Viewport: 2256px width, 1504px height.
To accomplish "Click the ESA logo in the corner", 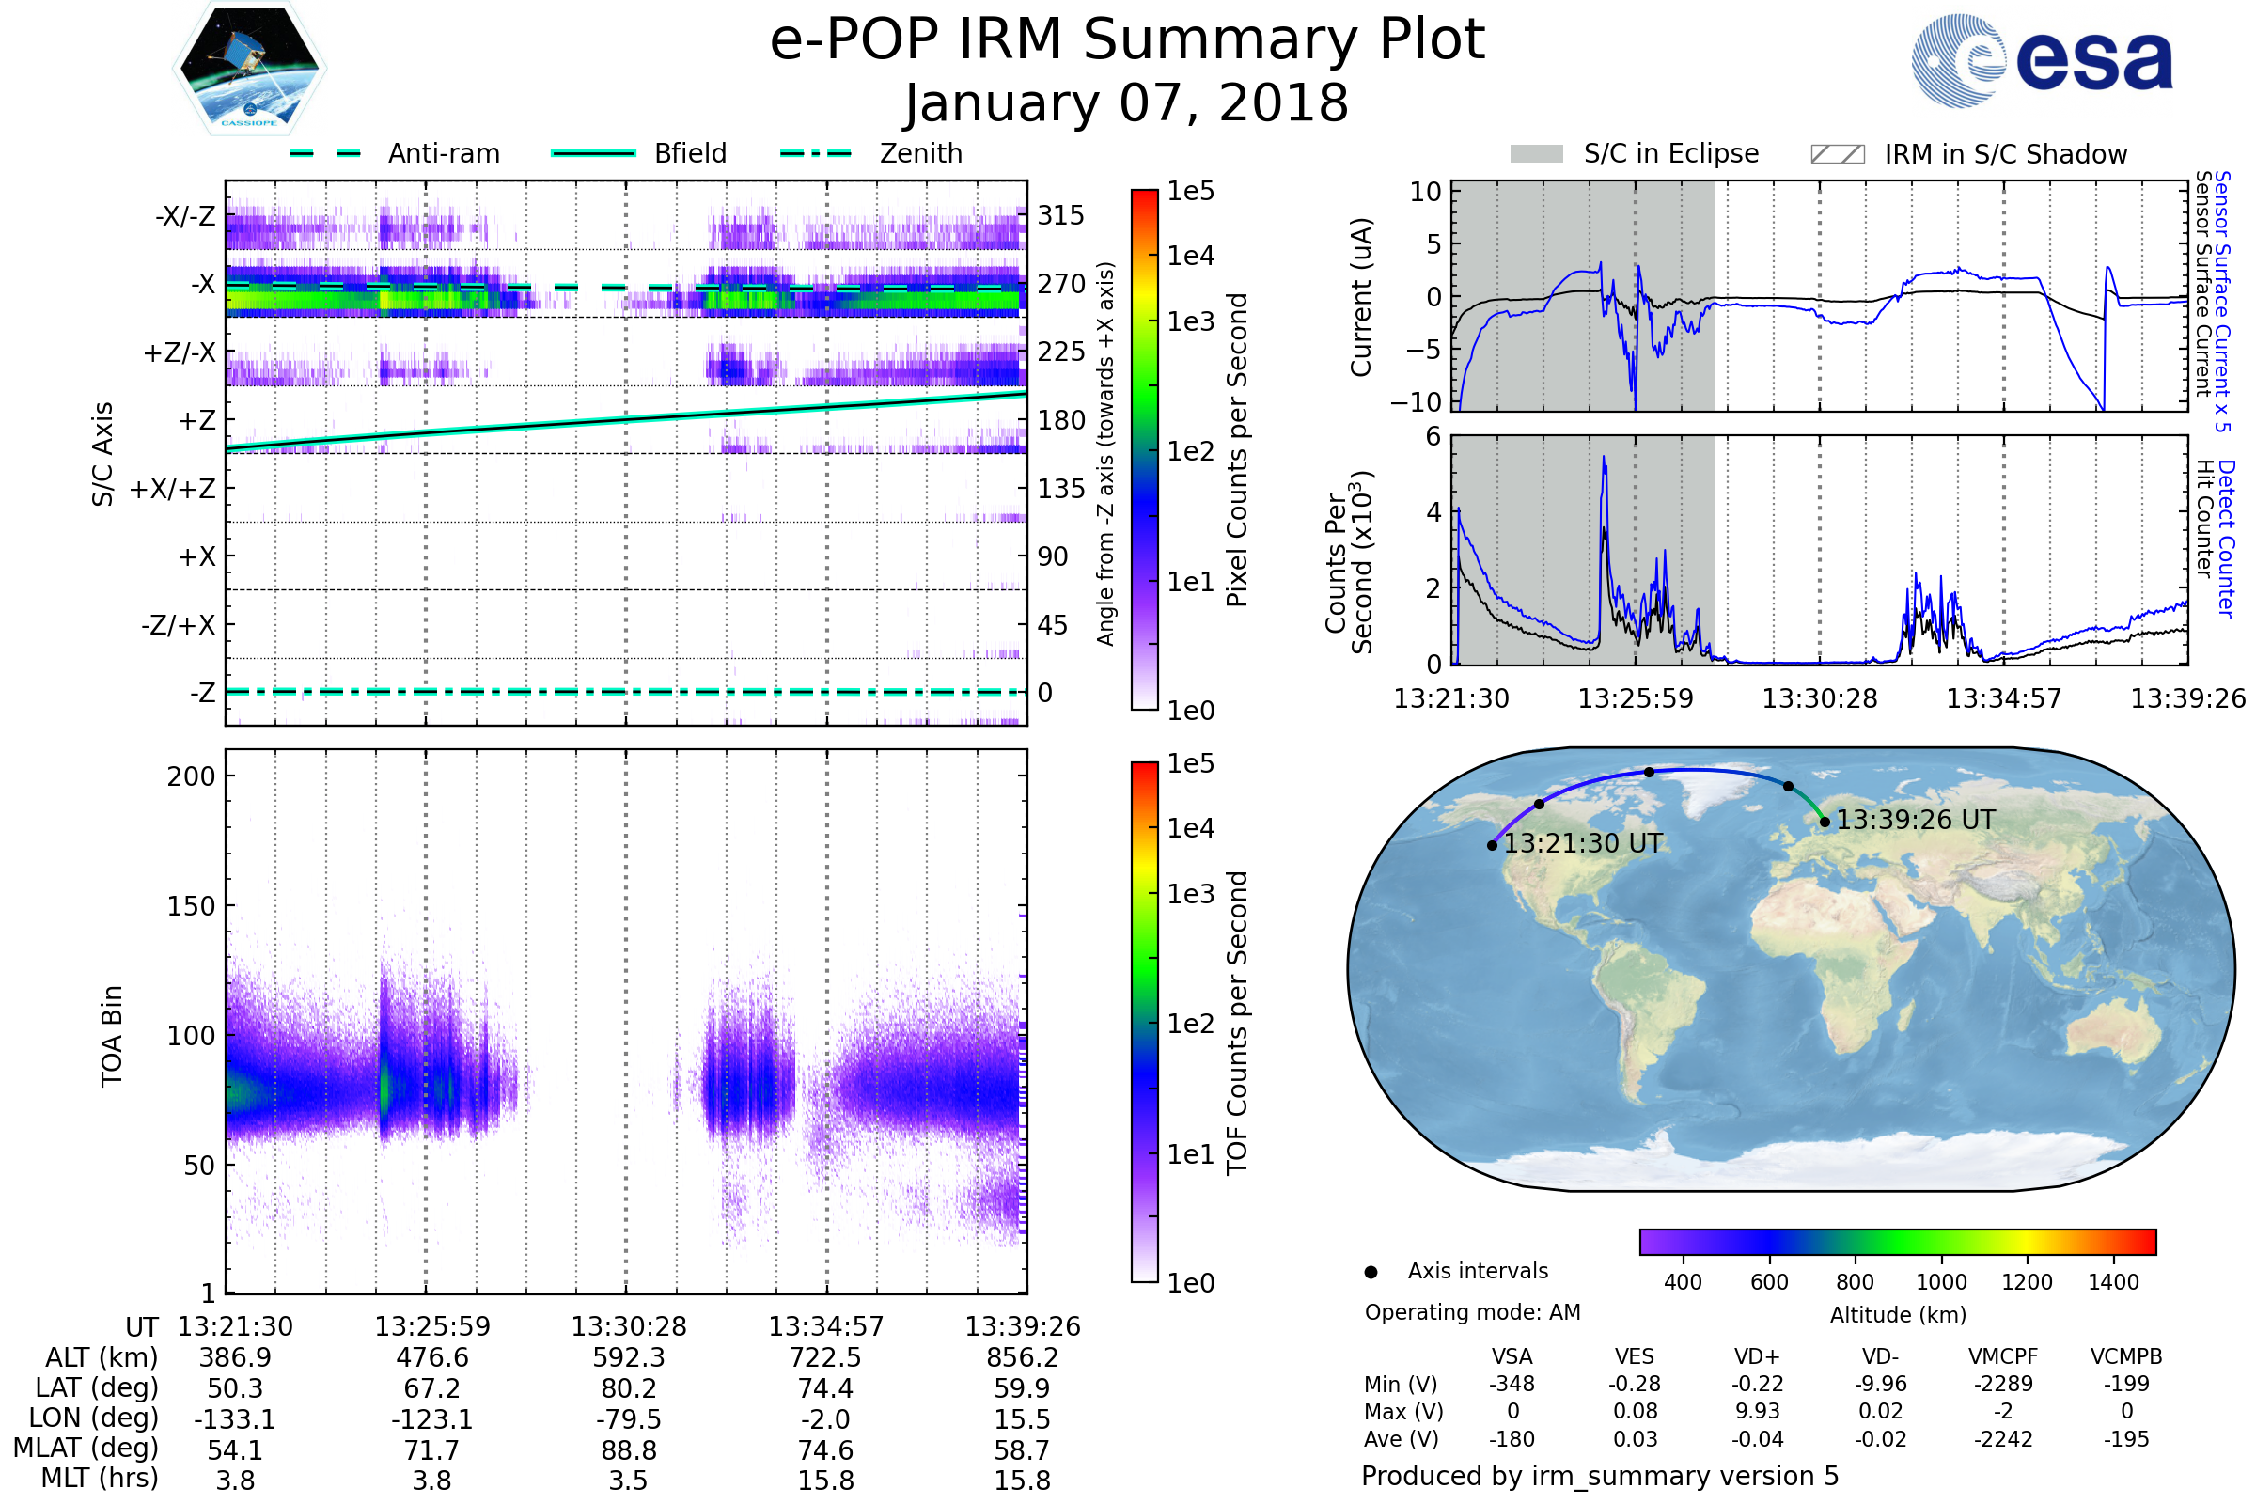I will (2041, 60).
